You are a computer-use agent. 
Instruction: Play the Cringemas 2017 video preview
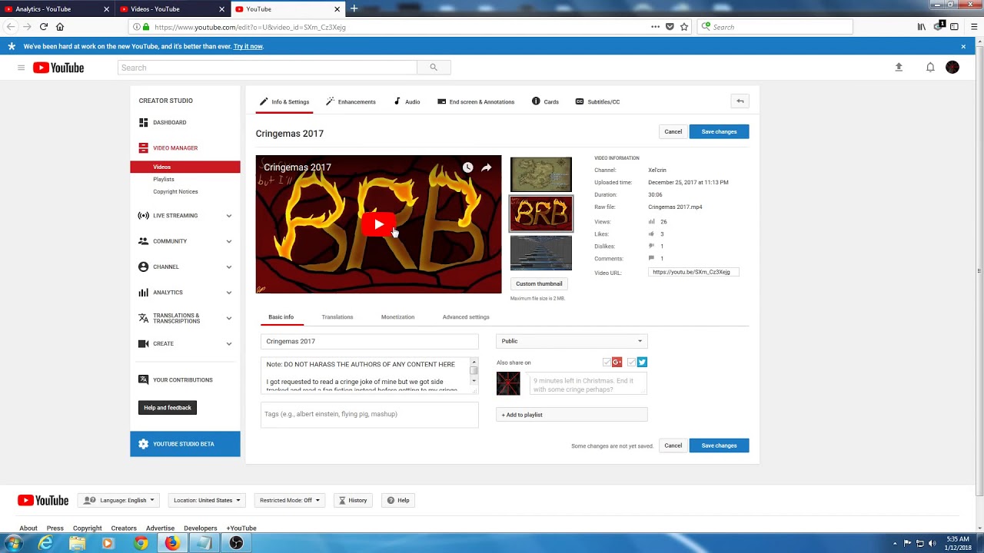378,224
